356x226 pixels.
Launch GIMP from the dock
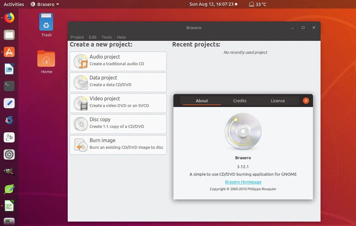(x=9, y=172)
